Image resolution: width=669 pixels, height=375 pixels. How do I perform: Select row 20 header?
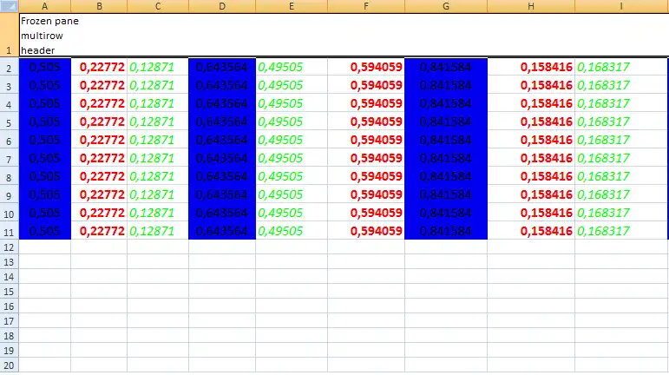coord(9,365)
